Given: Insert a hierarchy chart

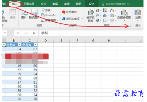Looking at the screenshot, I should (106, 10).
